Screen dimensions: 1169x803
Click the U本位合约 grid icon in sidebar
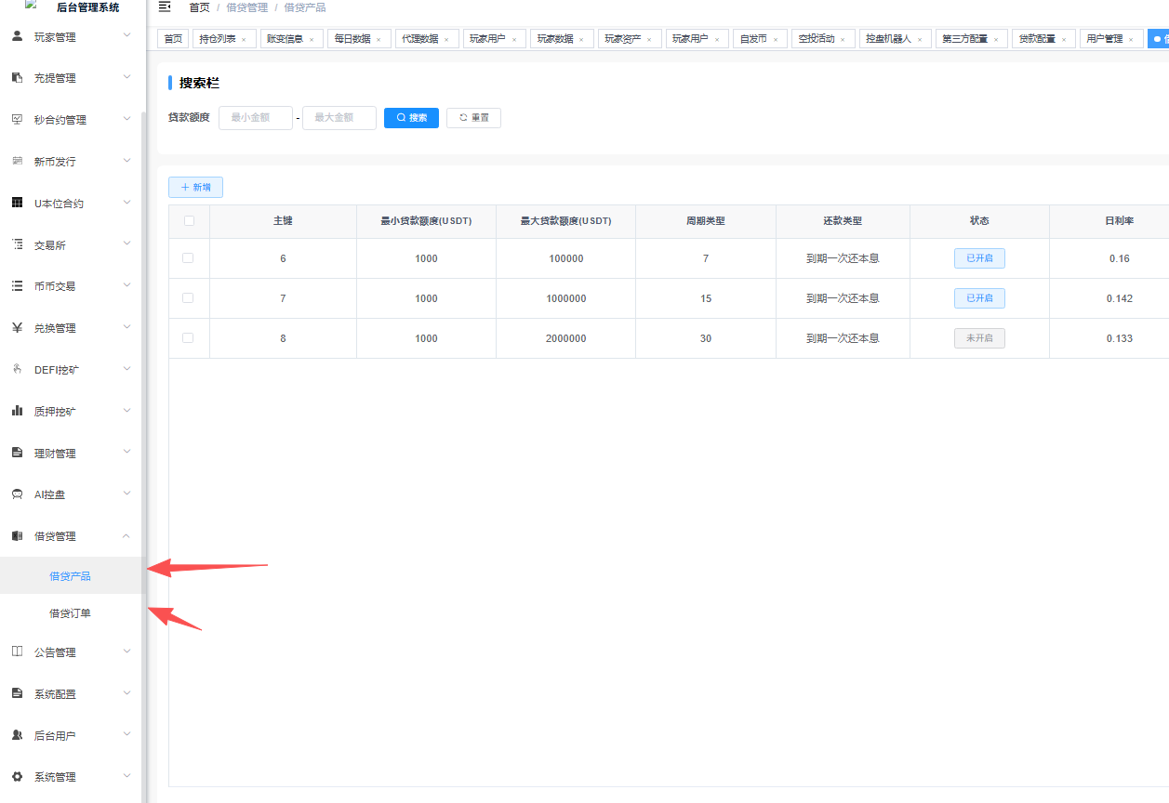pyautogui.click(x=17, y=203)
